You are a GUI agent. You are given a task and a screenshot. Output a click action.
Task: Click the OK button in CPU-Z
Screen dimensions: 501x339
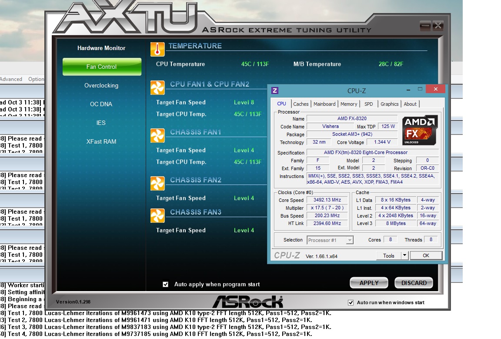pyautogui.click(x=426, y=255)
